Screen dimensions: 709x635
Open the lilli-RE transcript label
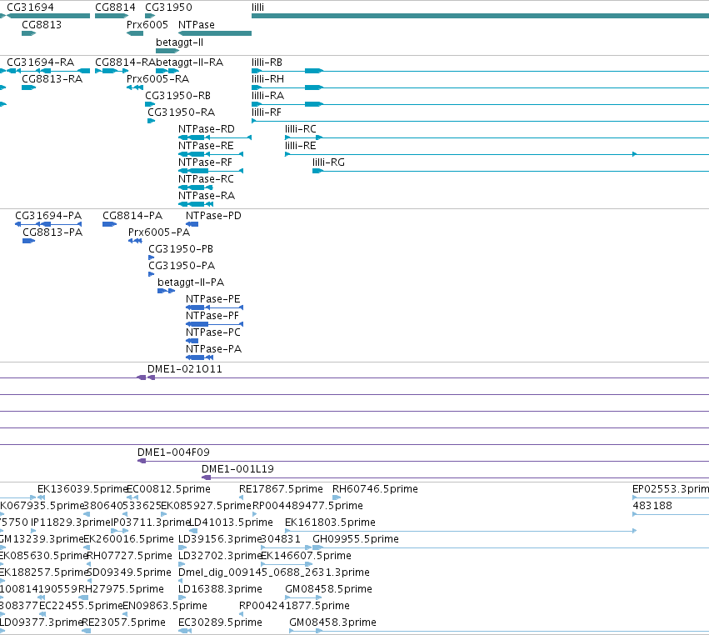pos(300,146)
